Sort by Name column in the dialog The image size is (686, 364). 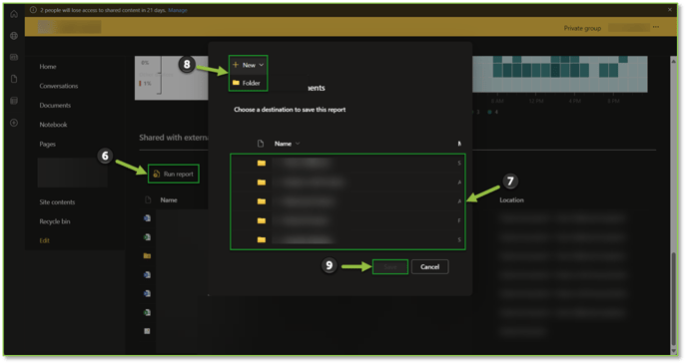(x=287, y=144)
